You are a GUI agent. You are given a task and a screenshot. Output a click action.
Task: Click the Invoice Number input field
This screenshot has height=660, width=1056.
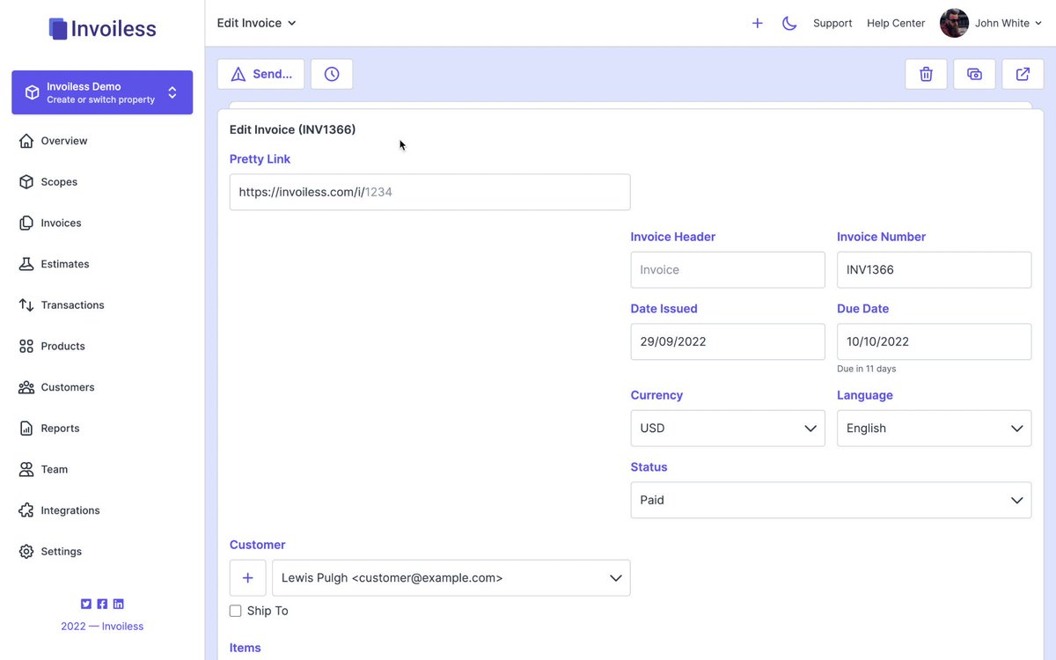coord(934,270)
